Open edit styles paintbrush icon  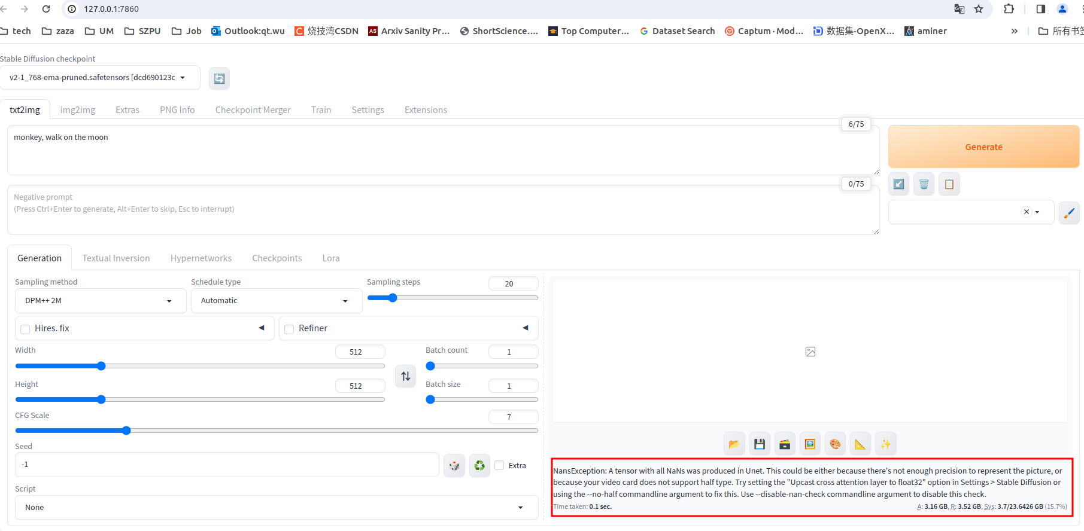[x=1069, y=212]
